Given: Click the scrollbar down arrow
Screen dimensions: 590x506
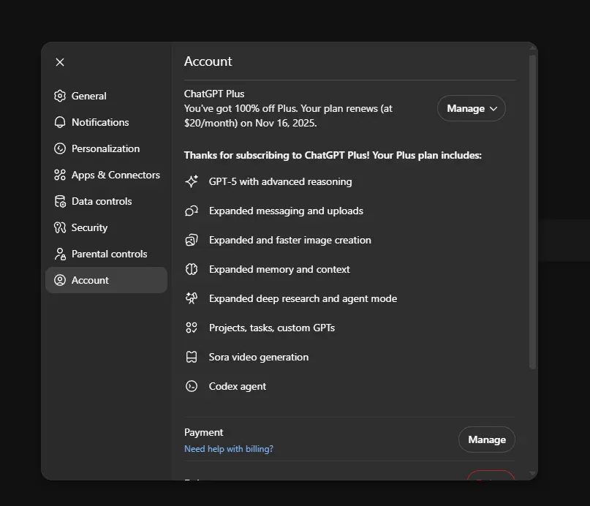Looking at the screenshot, I should (x=532, y=474).
